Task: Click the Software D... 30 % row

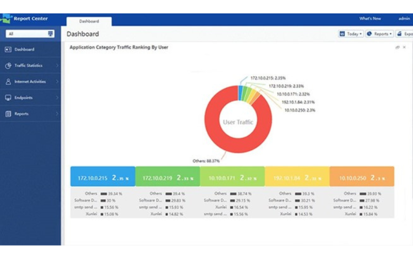Action: 95,200
